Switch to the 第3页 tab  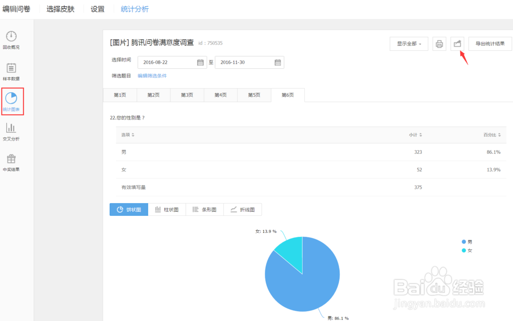(187, 95)
